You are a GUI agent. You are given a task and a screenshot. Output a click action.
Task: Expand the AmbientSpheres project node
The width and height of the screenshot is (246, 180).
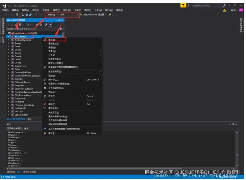point(8,40)
